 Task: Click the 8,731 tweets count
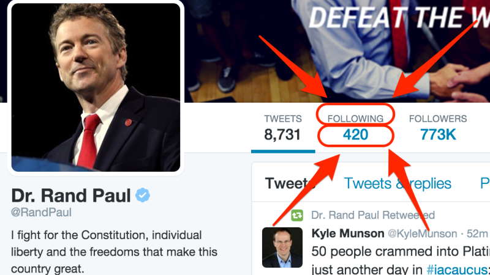pyautogui.click(x=282, y=134)
